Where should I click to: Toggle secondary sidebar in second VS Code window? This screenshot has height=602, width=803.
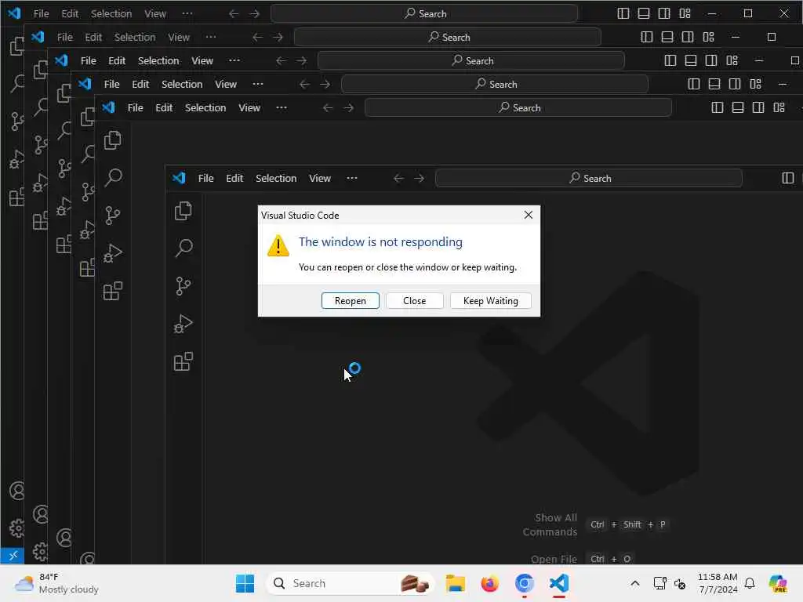(758, 107)
